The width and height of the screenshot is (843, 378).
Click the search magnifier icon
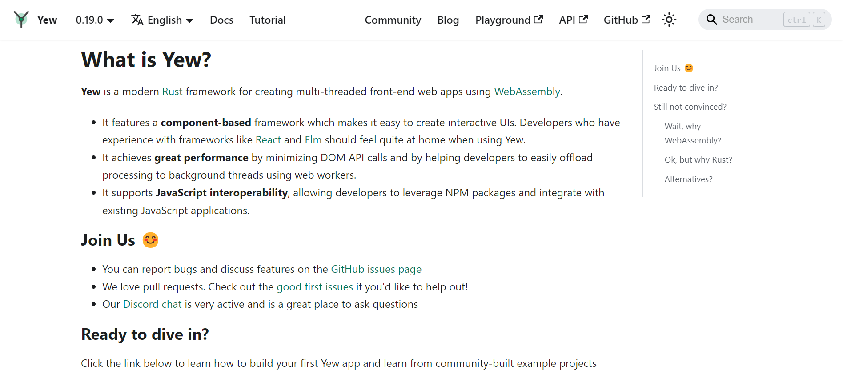pyautogui.click(x=711, y=20)
